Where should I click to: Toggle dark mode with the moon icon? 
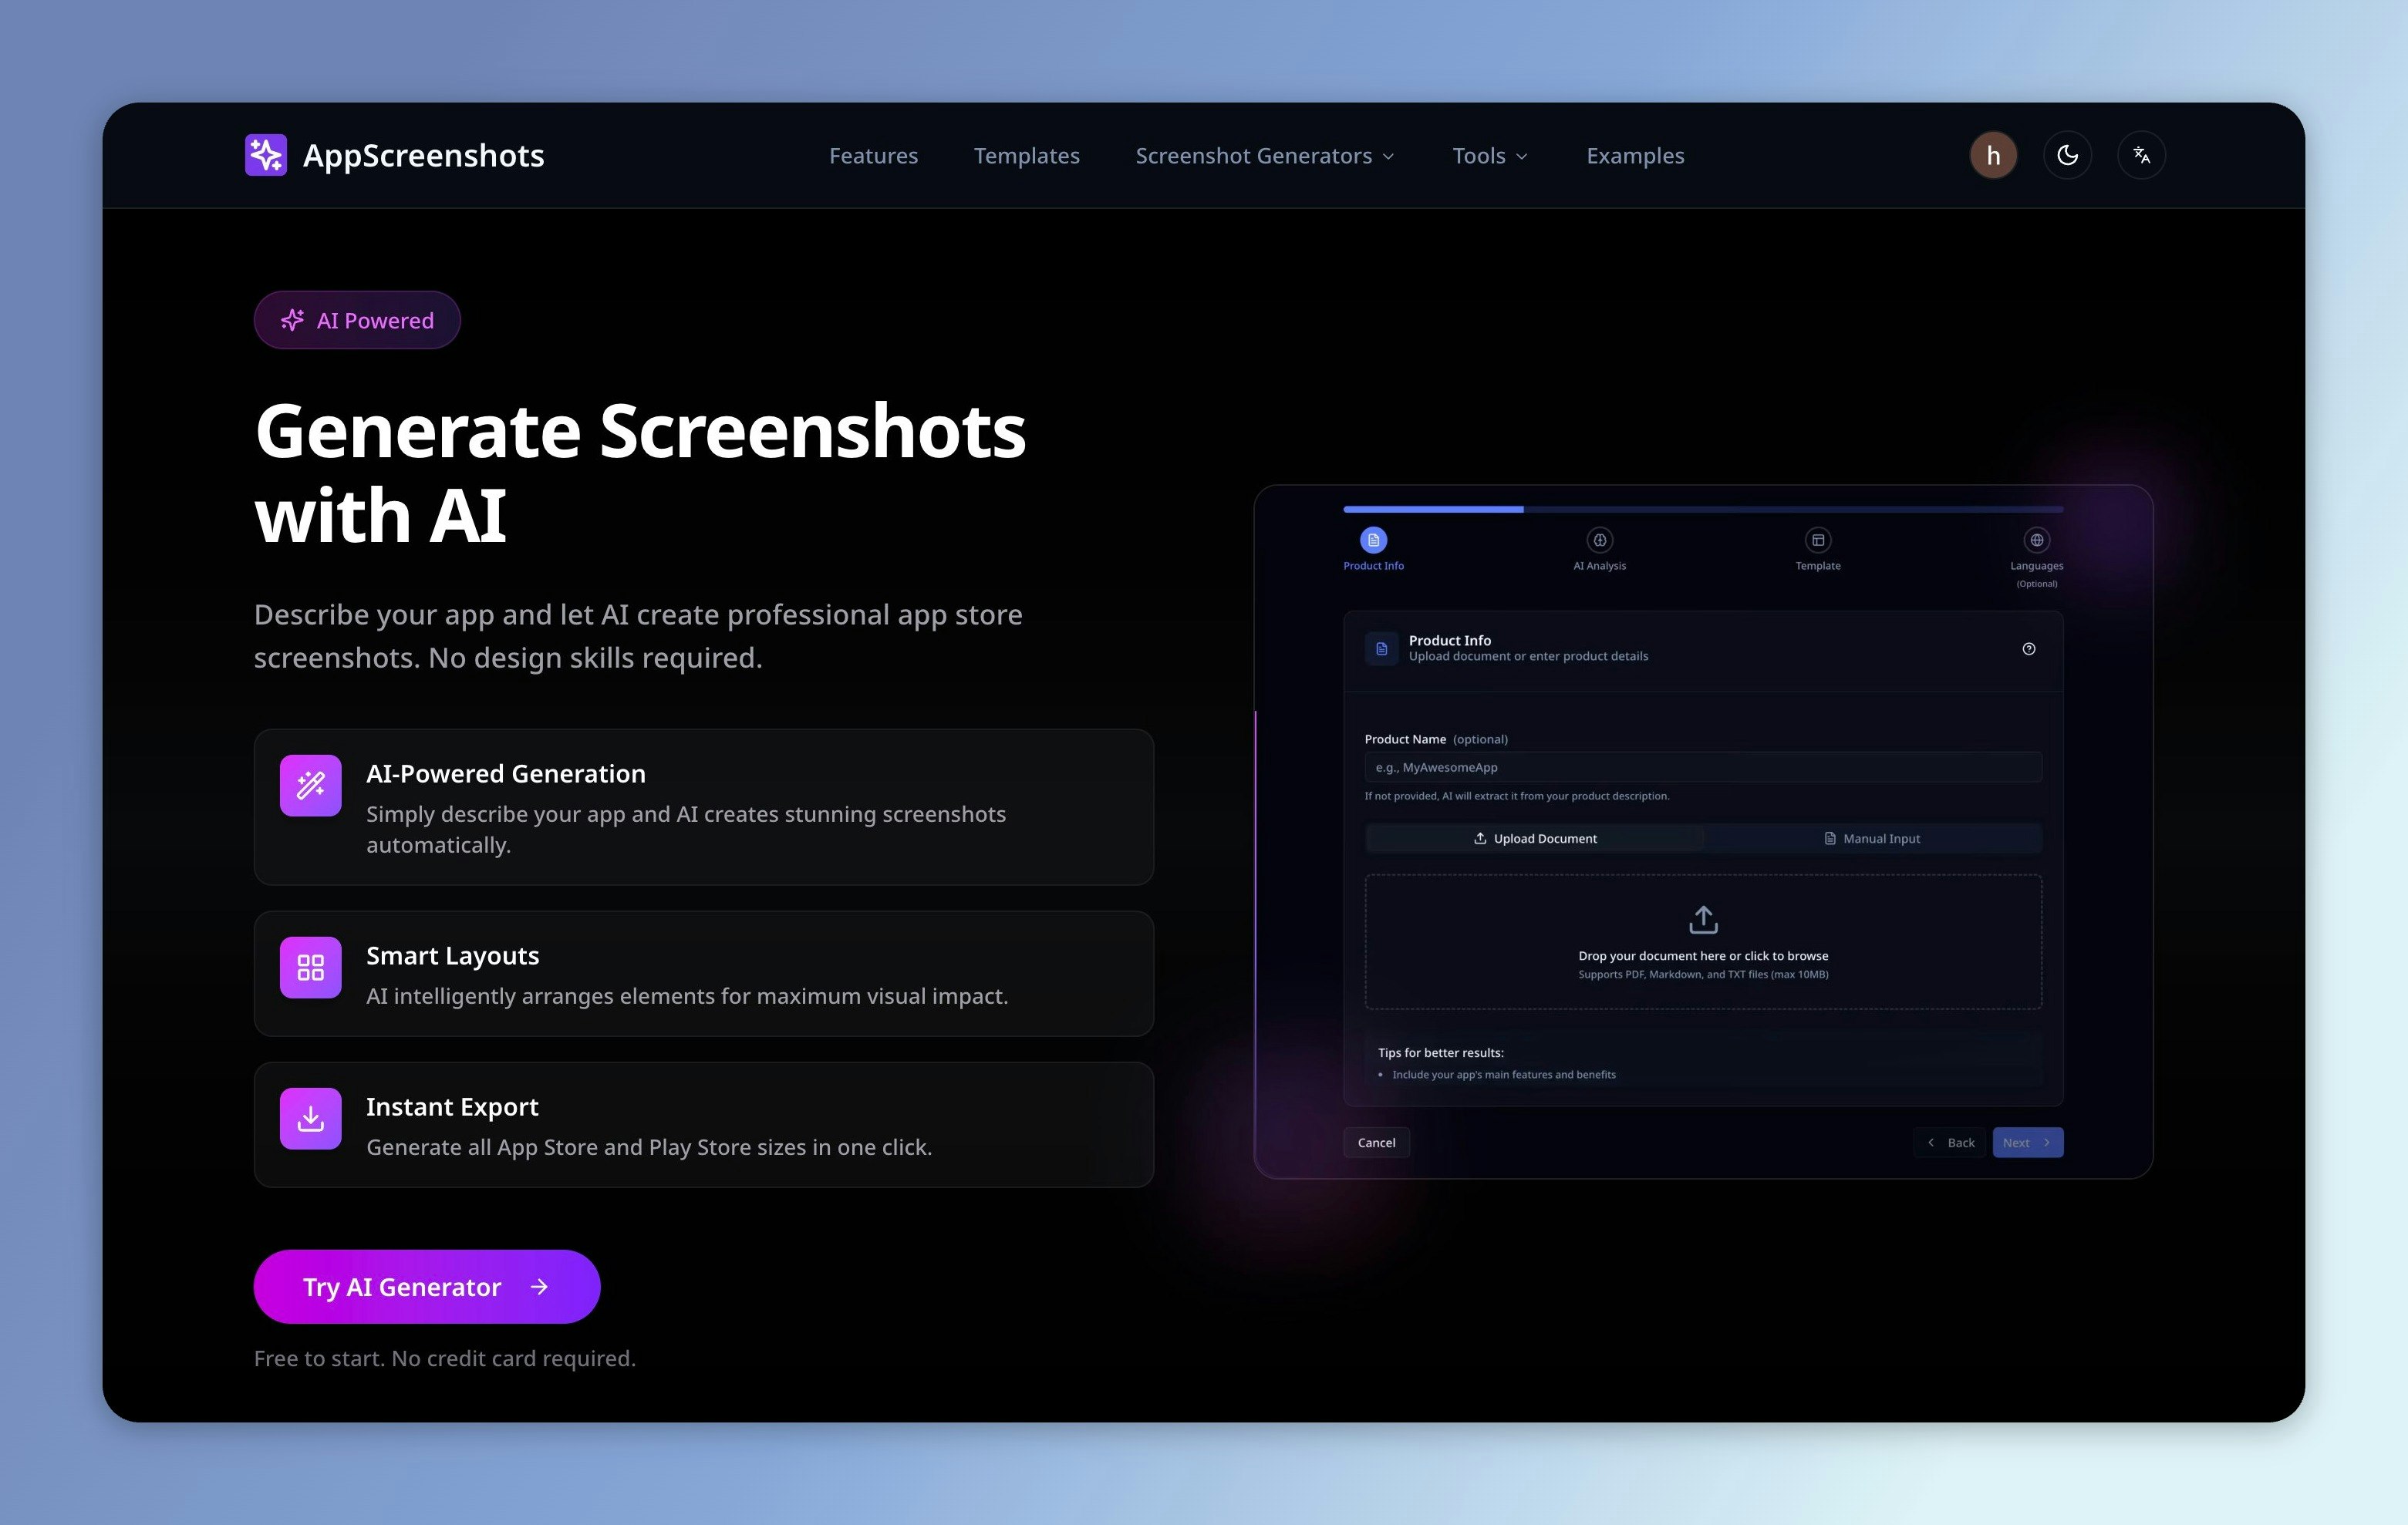click(x=2067, y=155)
